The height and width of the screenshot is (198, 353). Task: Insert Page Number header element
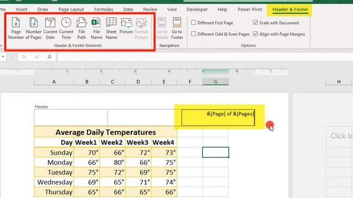click(16, 29)
